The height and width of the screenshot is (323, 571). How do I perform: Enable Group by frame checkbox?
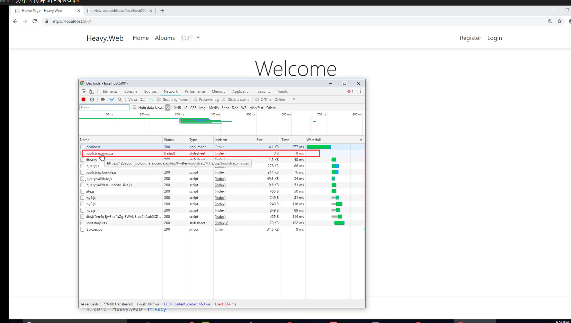click(159, 99)
